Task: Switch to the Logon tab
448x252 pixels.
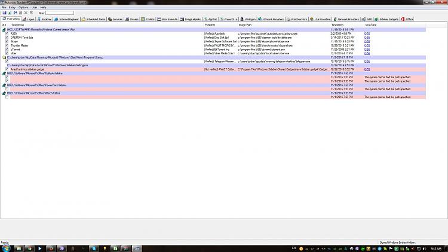Action: [29, 19]
